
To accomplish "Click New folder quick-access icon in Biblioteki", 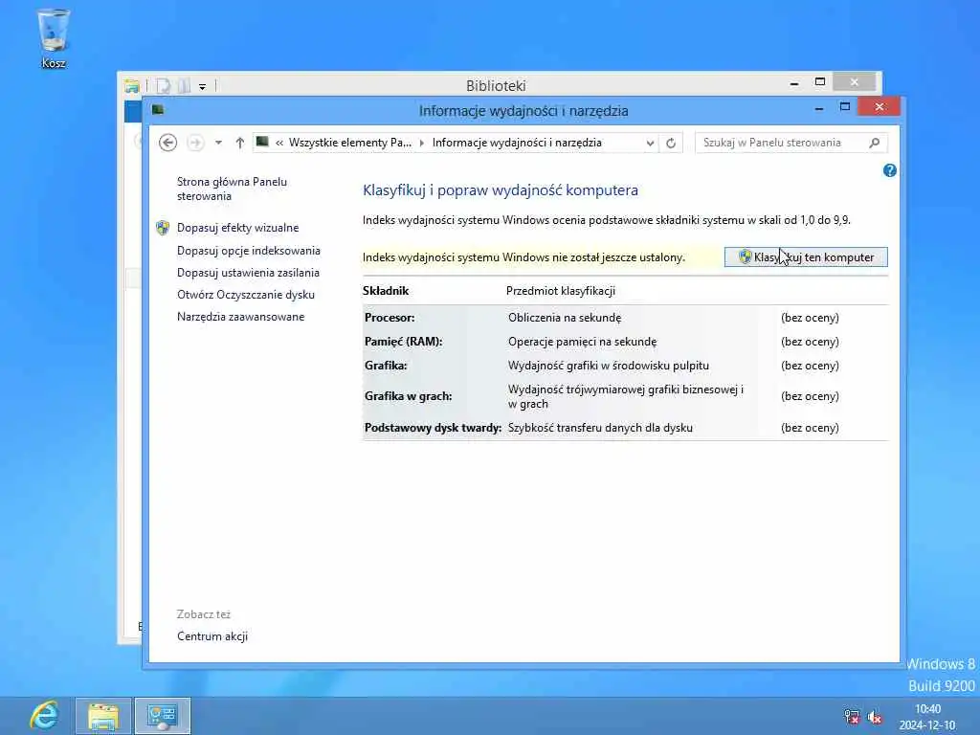I will [184, 85].
